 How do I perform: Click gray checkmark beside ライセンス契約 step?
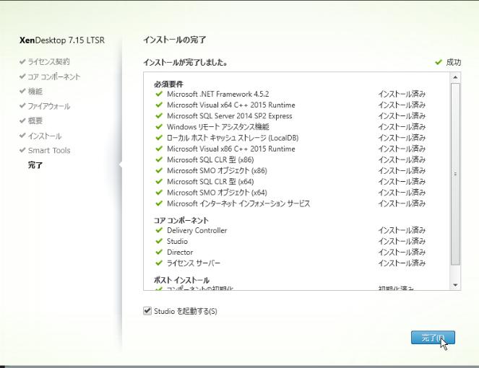[x=22, y=61]
